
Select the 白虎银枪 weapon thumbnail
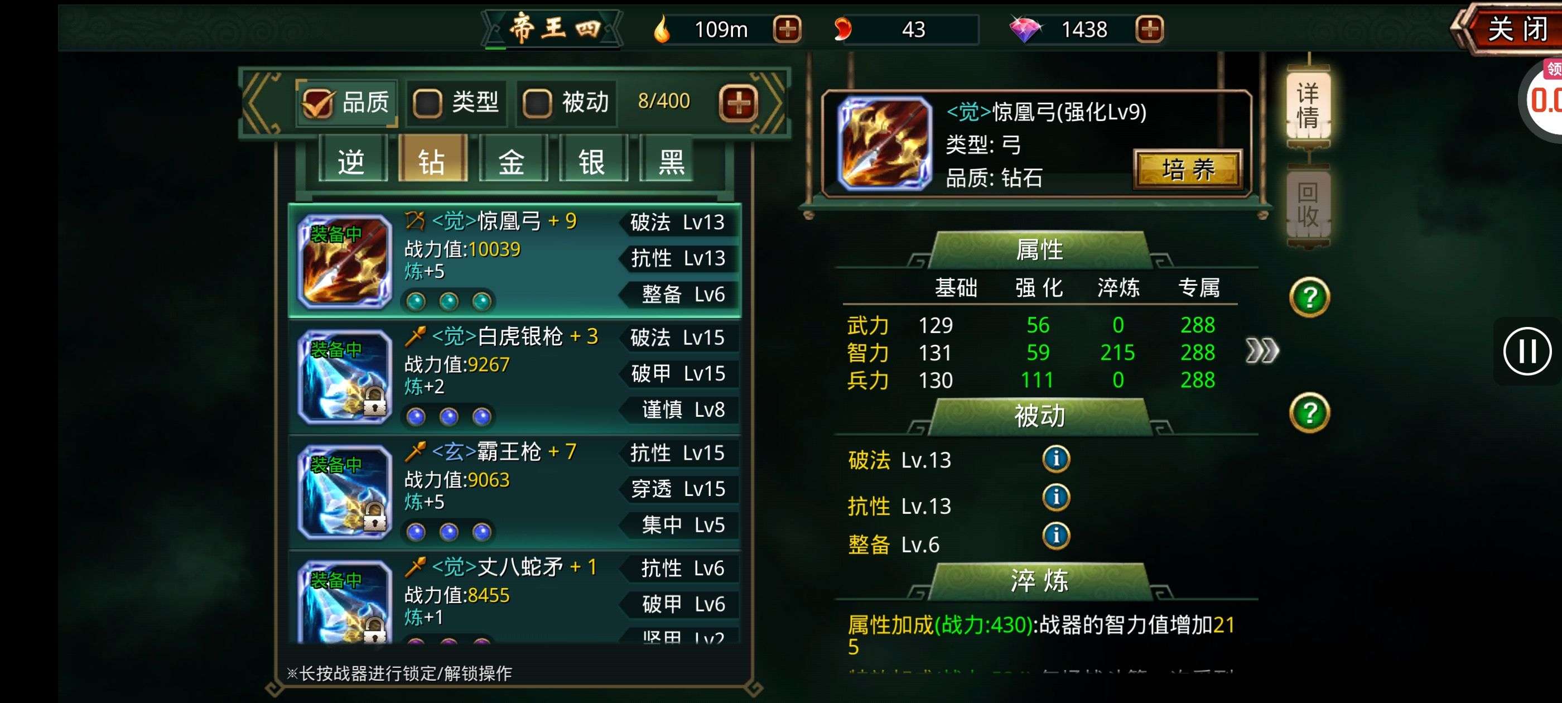click(344, 377)
